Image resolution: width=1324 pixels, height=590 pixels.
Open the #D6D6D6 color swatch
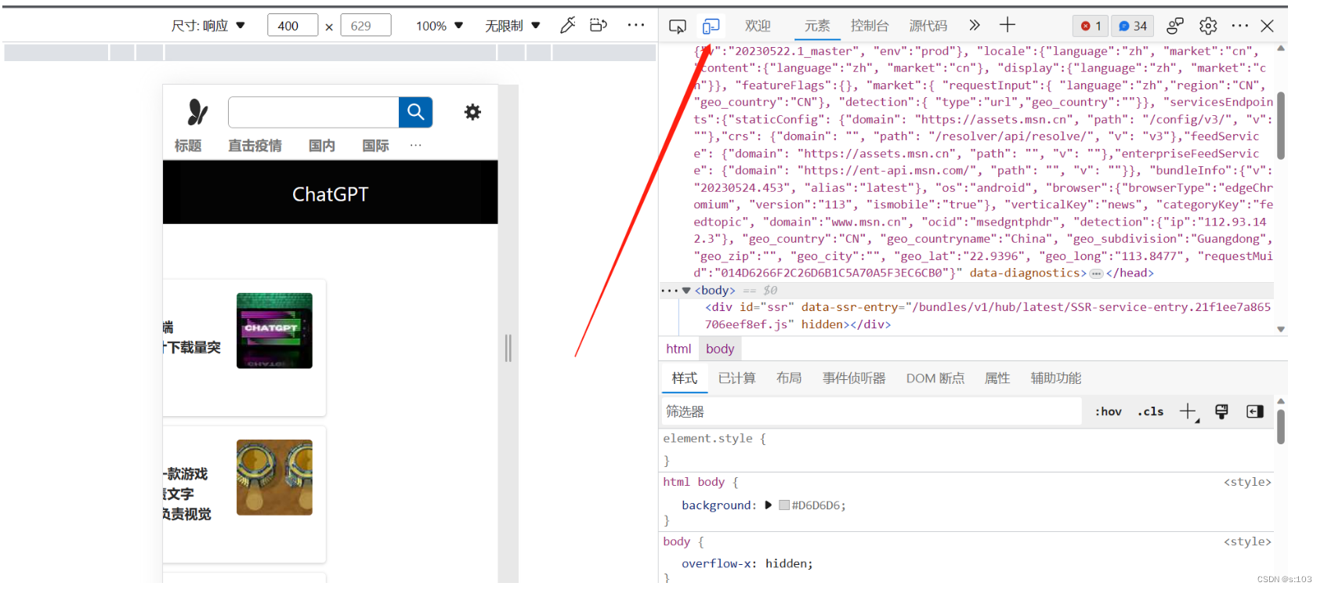pos(783,505)
